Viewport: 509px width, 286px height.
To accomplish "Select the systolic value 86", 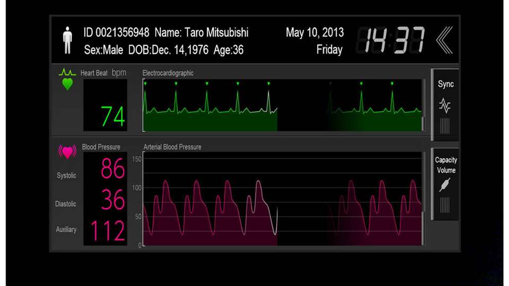I will (x=112, y=168).
